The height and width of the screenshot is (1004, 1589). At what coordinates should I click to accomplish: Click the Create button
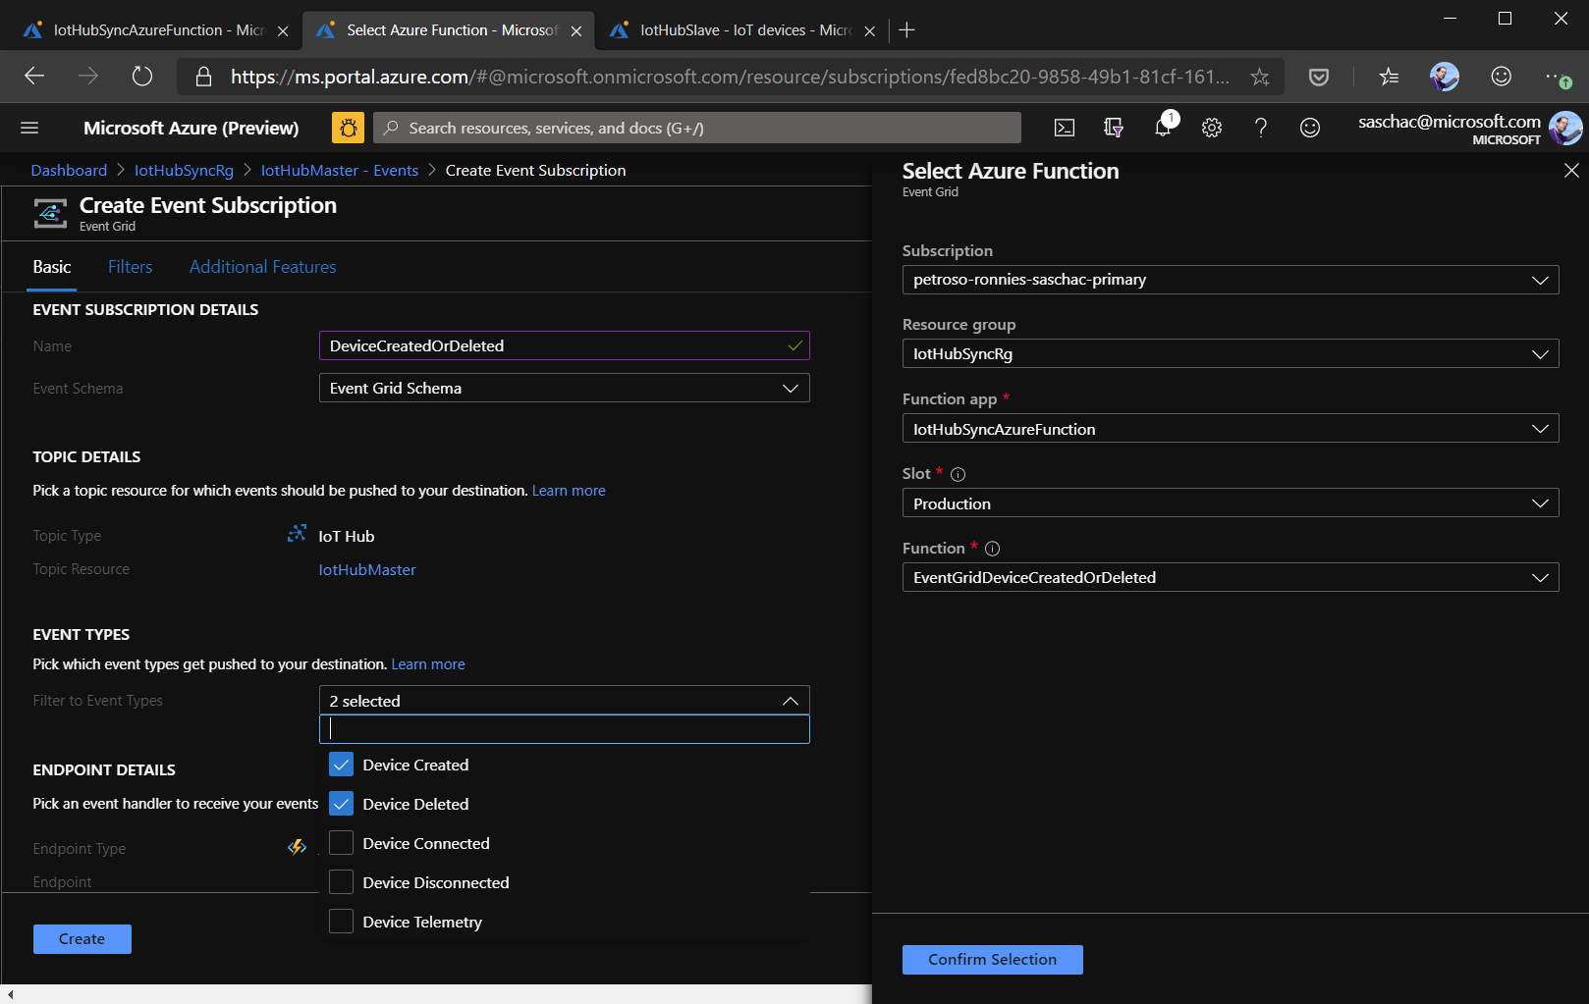pos(82,939)
